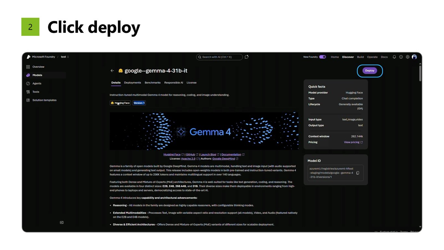Click the Hugging Face badge under the description

(x=120, y=103)
